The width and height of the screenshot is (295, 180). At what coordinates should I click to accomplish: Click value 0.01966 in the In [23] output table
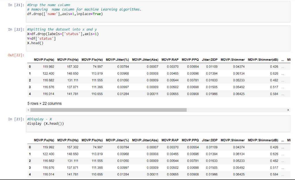pyautogui.click(x=212, y=174)
